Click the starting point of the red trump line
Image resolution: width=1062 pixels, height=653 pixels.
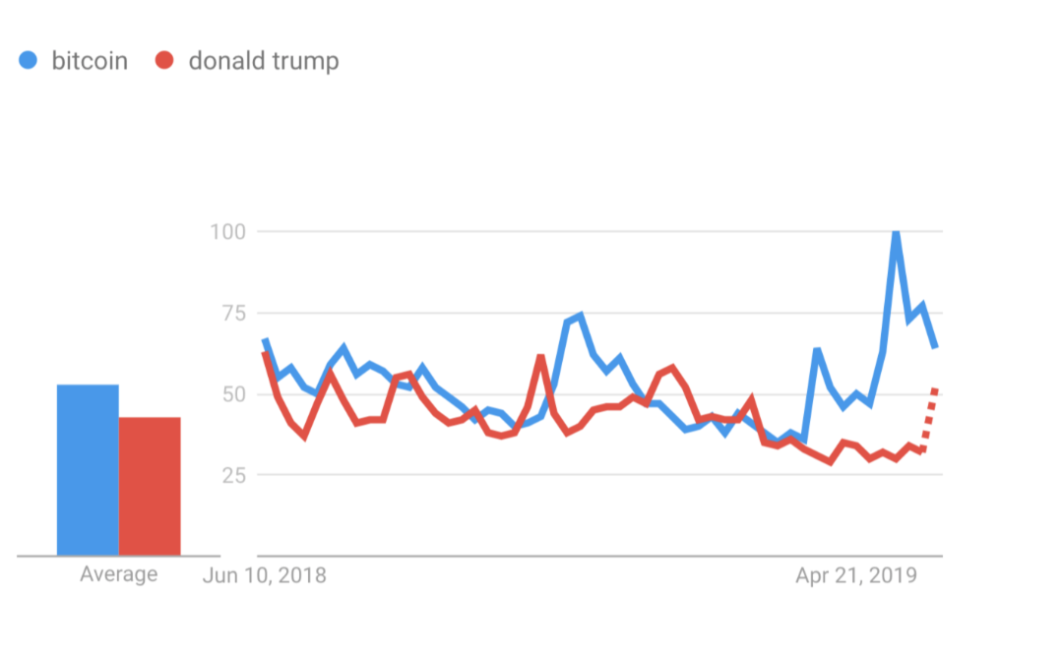click(265, 354)
